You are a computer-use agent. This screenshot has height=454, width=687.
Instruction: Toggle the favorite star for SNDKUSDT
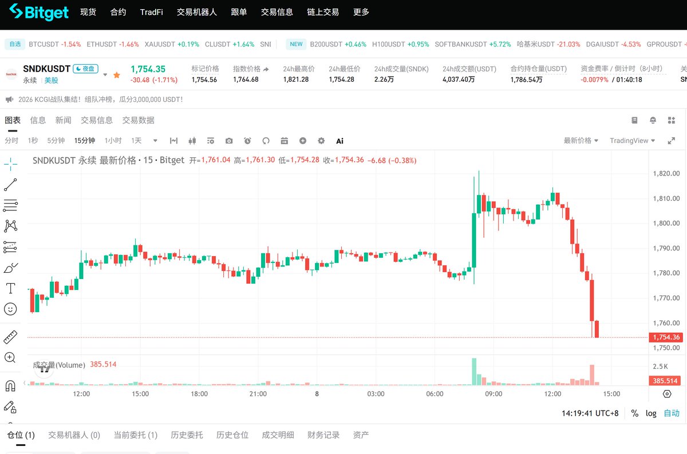[117, 74]
